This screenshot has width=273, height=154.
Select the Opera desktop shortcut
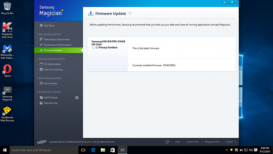point(7,71)
